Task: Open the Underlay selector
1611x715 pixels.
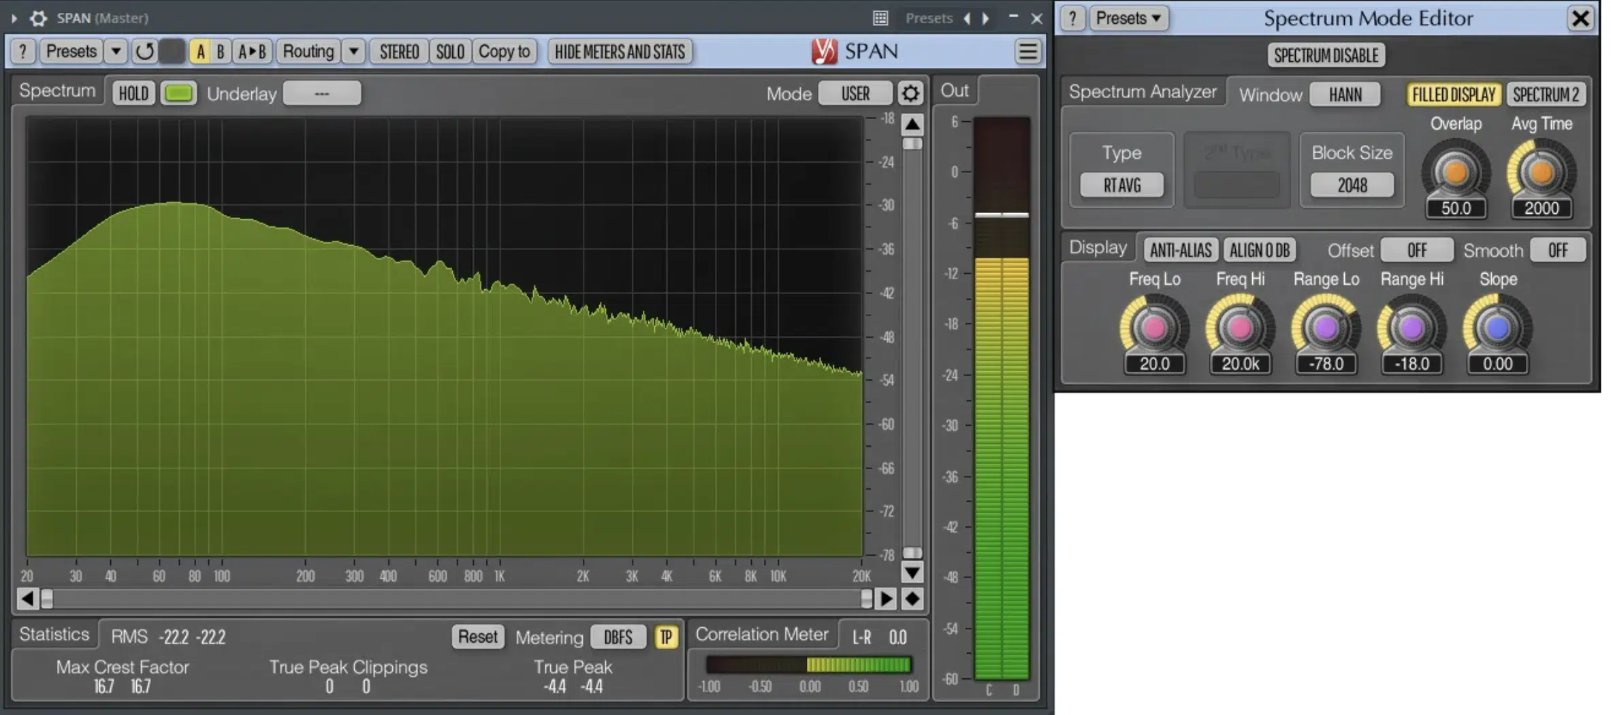Action: (x=321, y=93)
